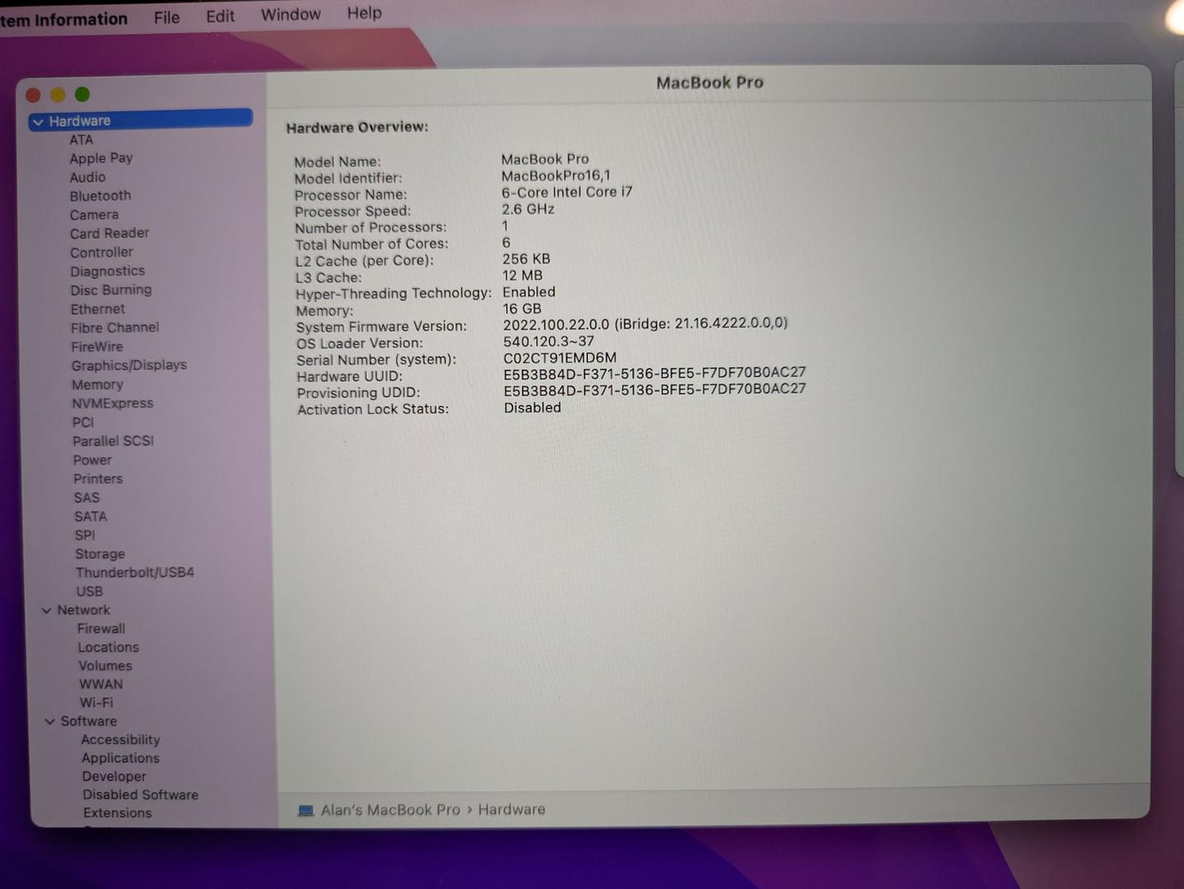Collapse the Hardware section chevron
Screen dimensions: 1184x889
pyautogui.click(x=38, y=122)
